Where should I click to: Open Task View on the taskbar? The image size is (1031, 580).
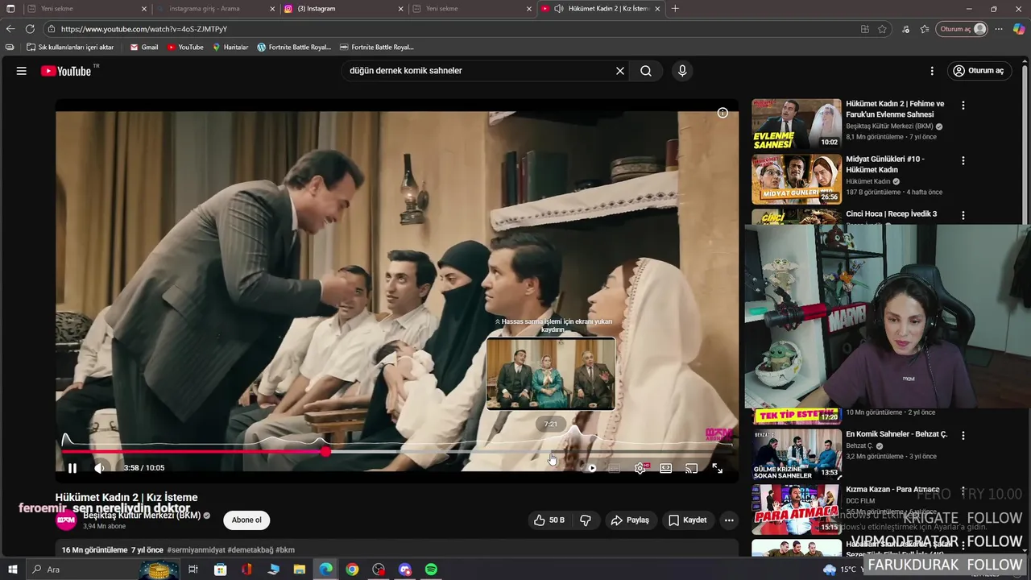click(193, 570)
